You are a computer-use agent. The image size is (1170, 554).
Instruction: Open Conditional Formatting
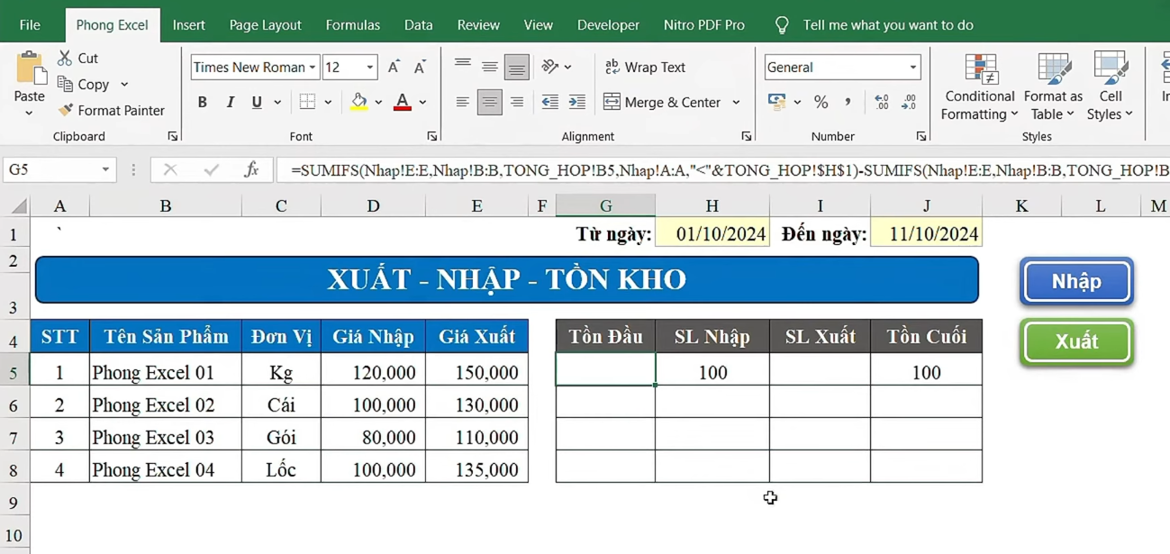point(978,87)
